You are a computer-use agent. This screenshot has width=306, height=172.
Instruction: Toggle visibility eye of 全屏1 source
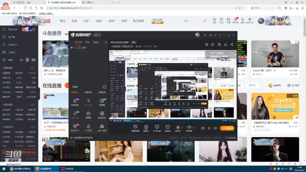tap(72, 47)
